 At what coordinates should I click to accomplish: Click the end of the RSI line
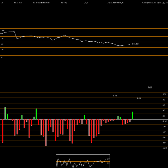(129, 45)
